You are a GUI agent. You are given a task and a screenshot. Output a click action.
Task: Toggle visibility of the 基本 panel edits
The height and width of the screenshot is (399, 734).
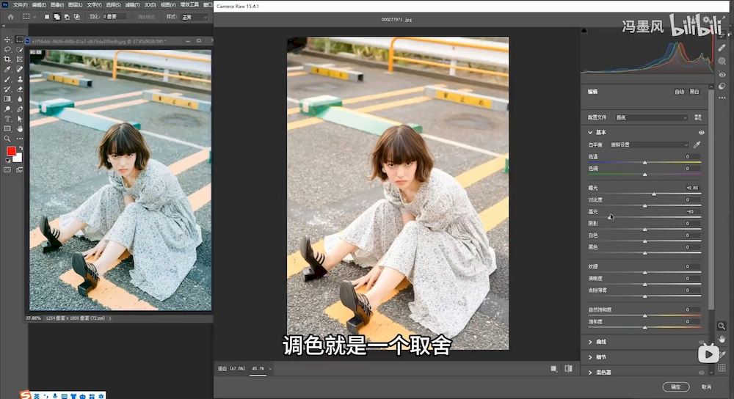[701, 132]
